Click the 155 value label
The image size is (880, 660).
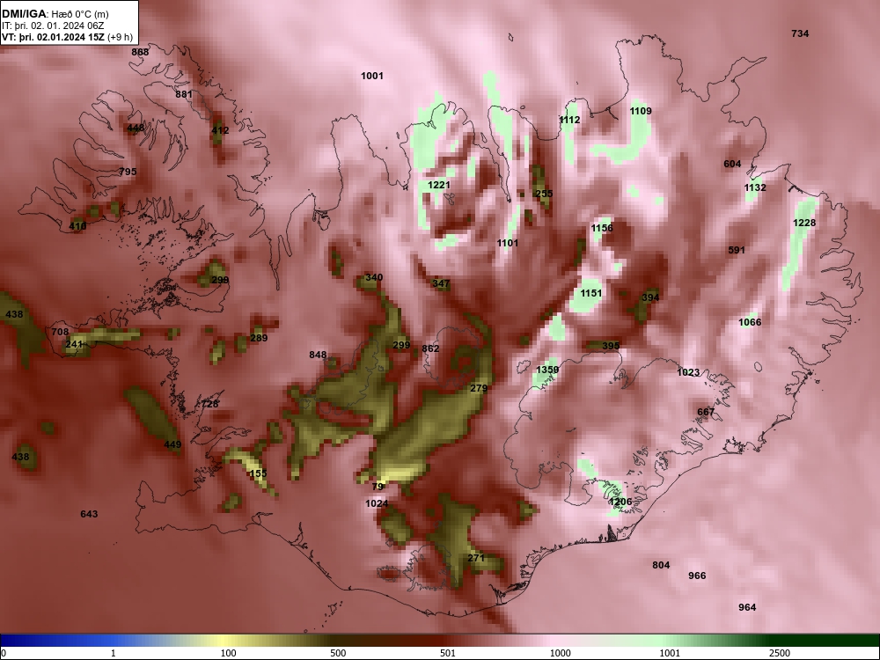click(258, 473)
